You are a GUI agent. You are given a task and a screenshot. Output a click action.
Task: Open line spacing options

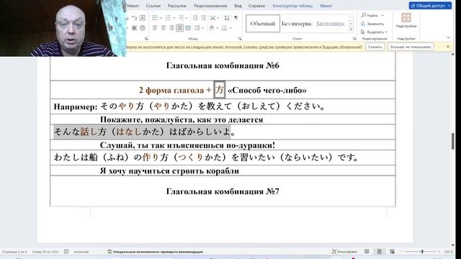point(197,28)
